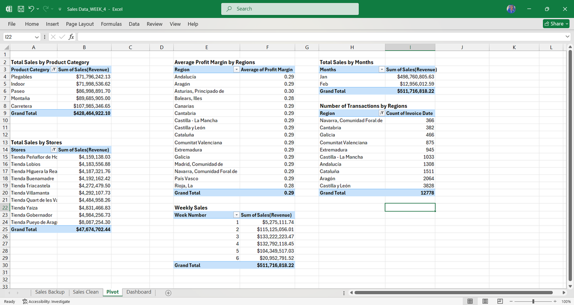Select Page Layout view icon in status bar
Viewport: 574px width, 305px height.
[485, 300]
